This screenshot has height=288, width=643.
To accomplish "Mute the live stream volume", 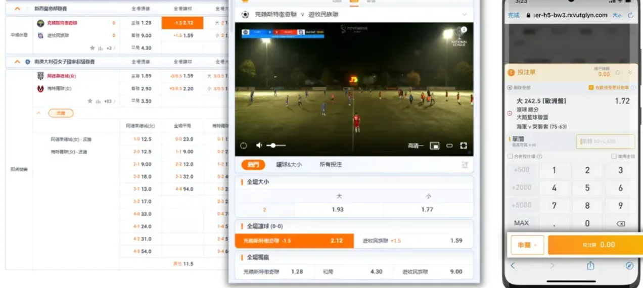I will pyautogui.click(x=259, y=146).
